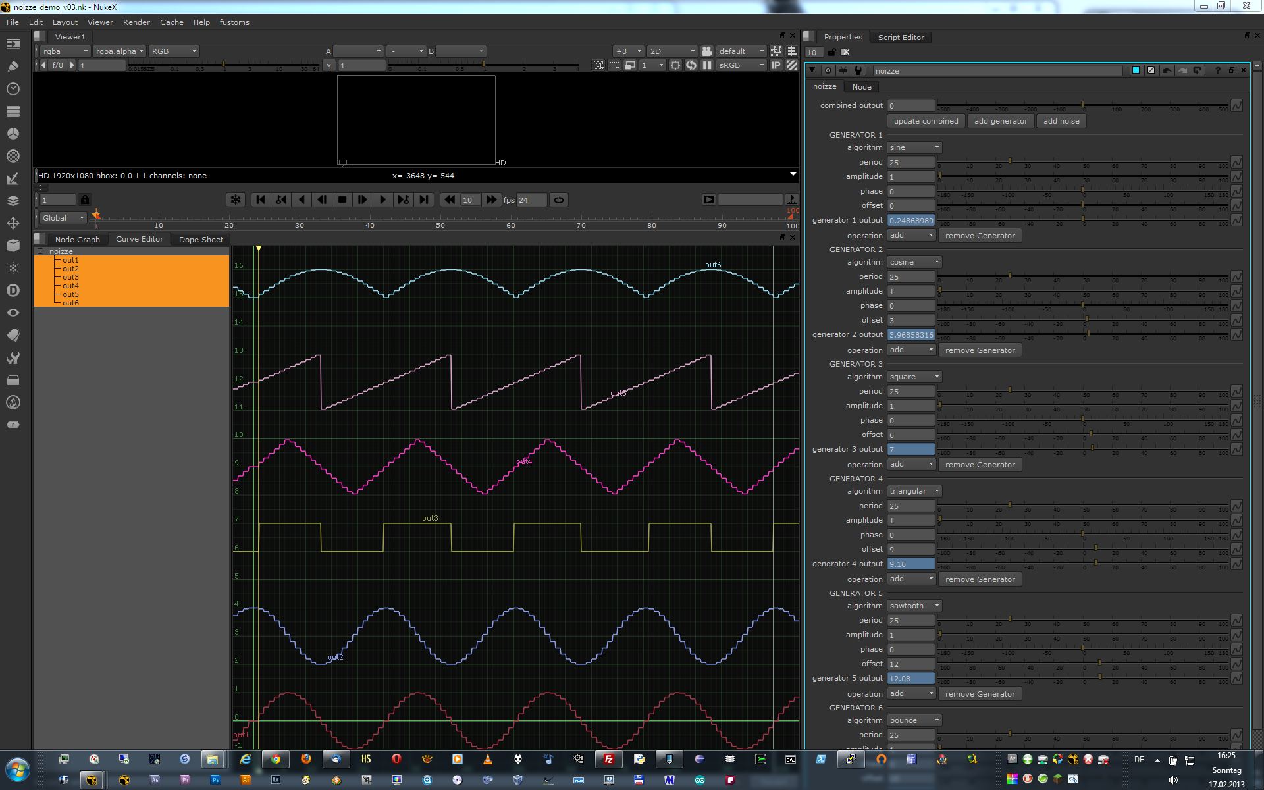Click the help question mark in noizze panel
The image size is (1264, 790).
coord(1217,70)
